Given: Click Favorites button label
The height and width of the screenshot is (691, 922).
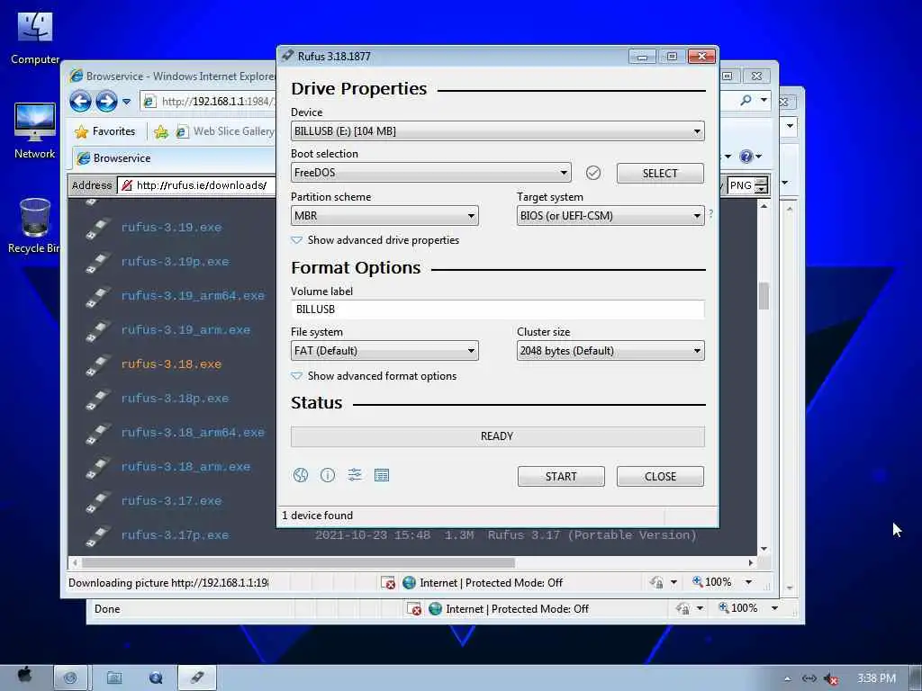Looking at the screenshot, I should [x=113, y=131].
